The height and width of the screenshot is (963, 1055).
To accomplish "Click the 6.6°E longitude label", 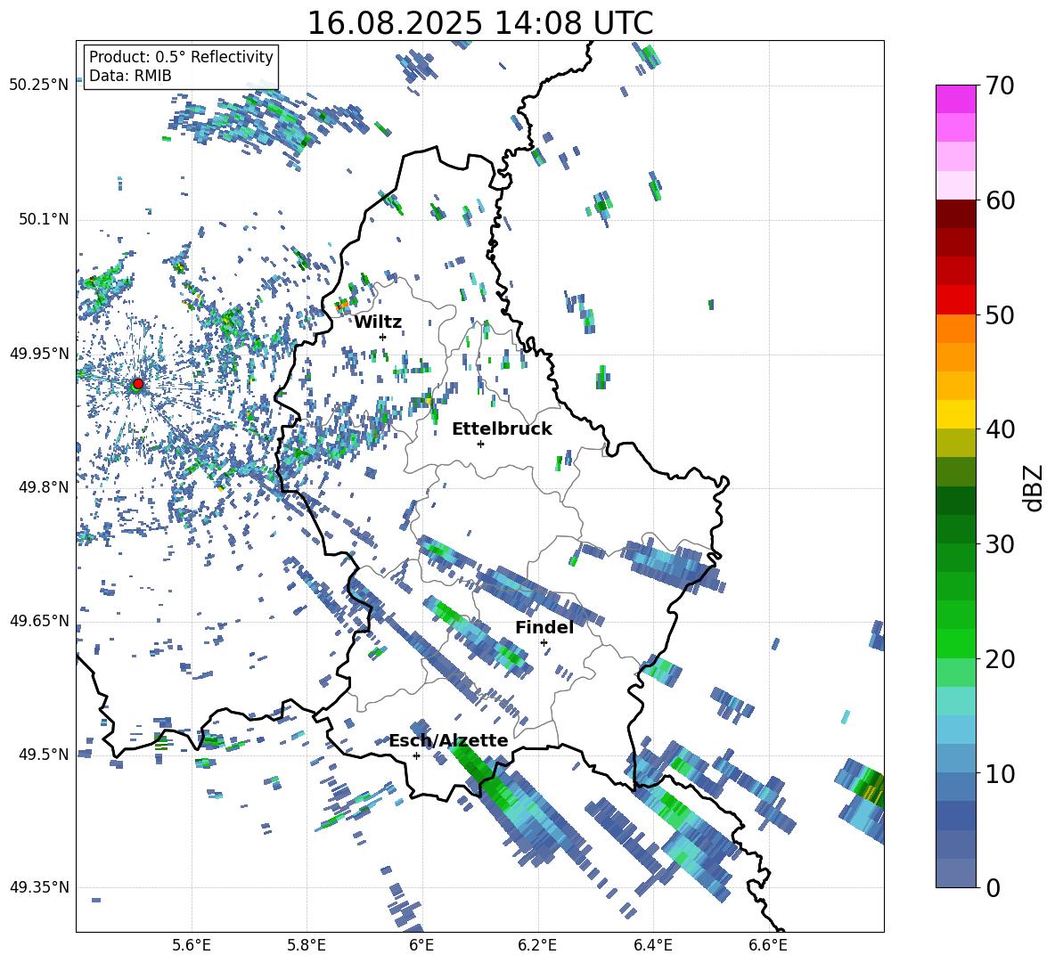I will [768, 945].
